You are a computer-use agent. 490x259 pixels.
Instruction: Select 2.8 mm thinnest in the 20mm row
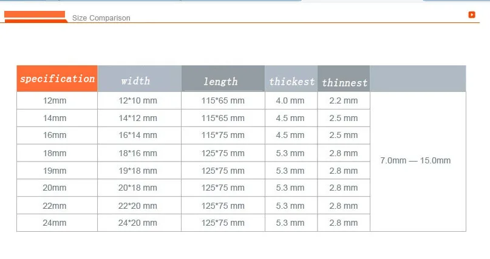tap(344, 188)
